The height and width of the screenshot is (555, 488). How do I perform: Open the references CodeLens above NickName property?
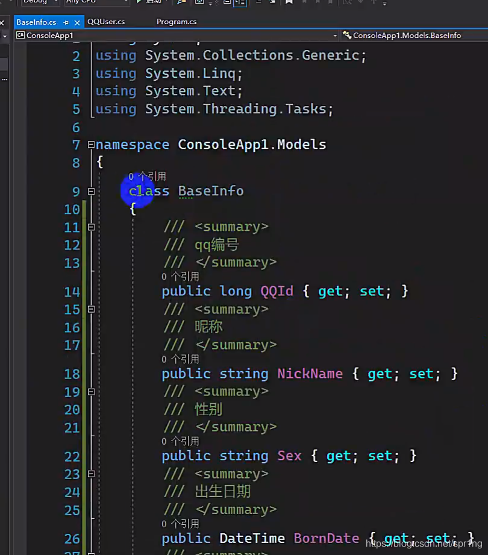click(x=180, y=359)
